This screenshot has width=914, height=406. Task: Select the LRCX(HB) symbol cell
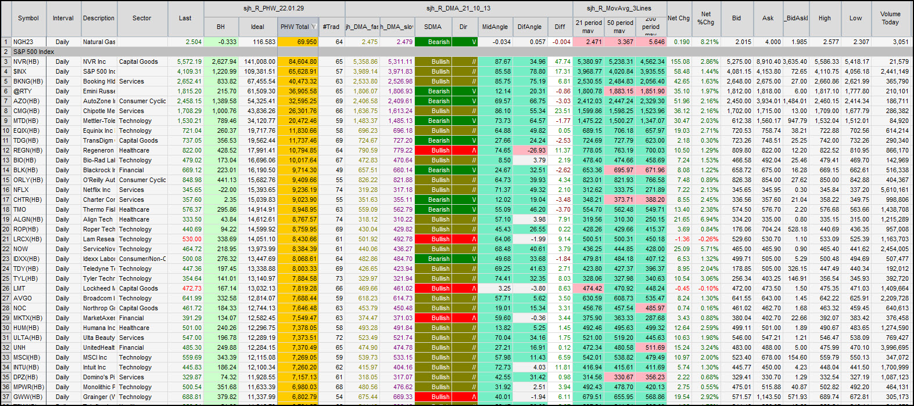tap(28, 239)
